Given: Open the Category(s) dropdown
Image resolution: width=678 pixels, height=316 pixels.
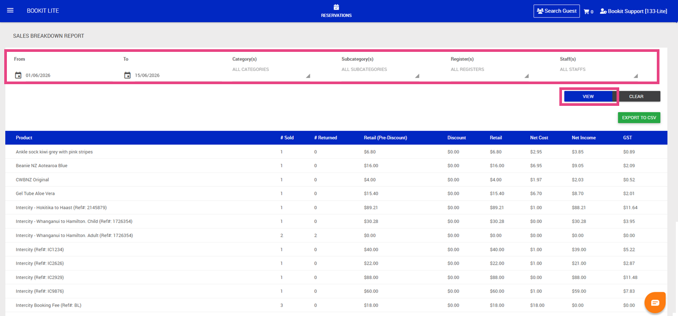Looking at the screenshot, I should pos(271,70).
